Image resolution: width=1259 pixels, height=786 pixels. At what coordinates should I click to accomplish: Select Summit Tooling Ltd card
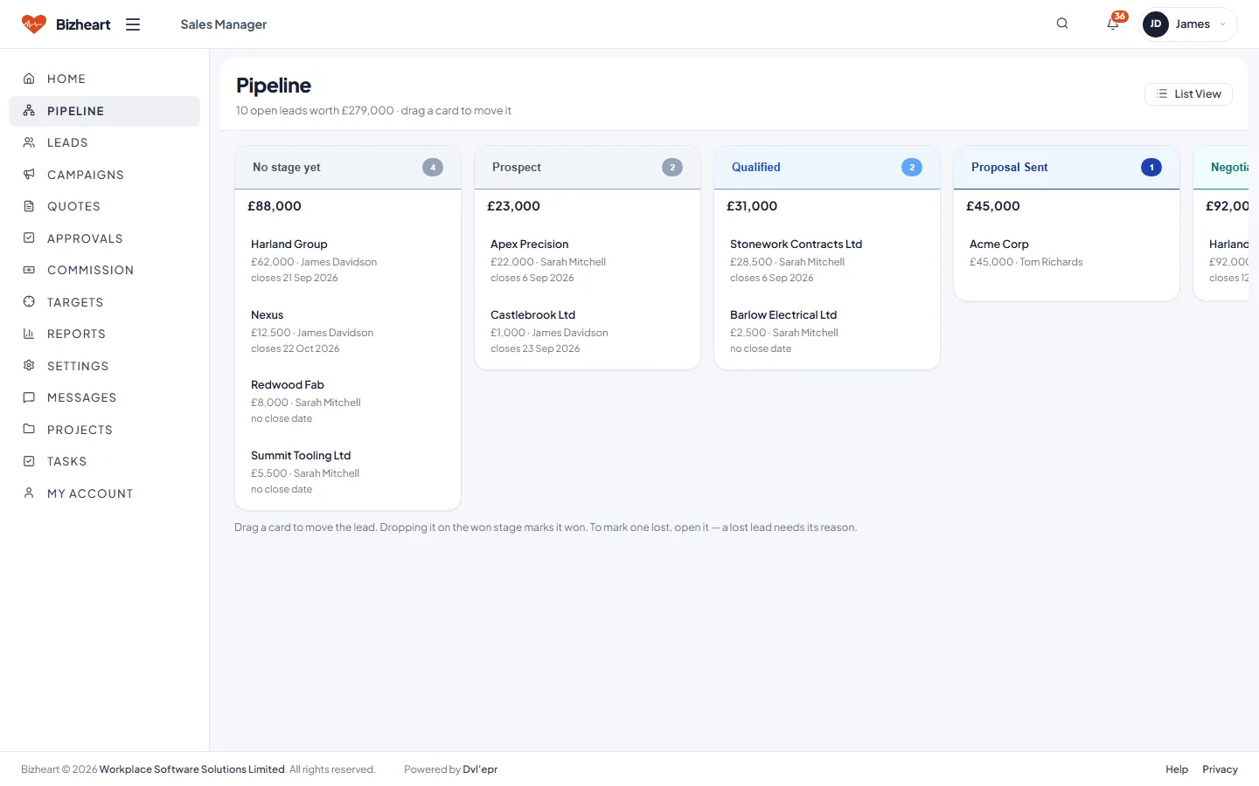pos(347,472)
